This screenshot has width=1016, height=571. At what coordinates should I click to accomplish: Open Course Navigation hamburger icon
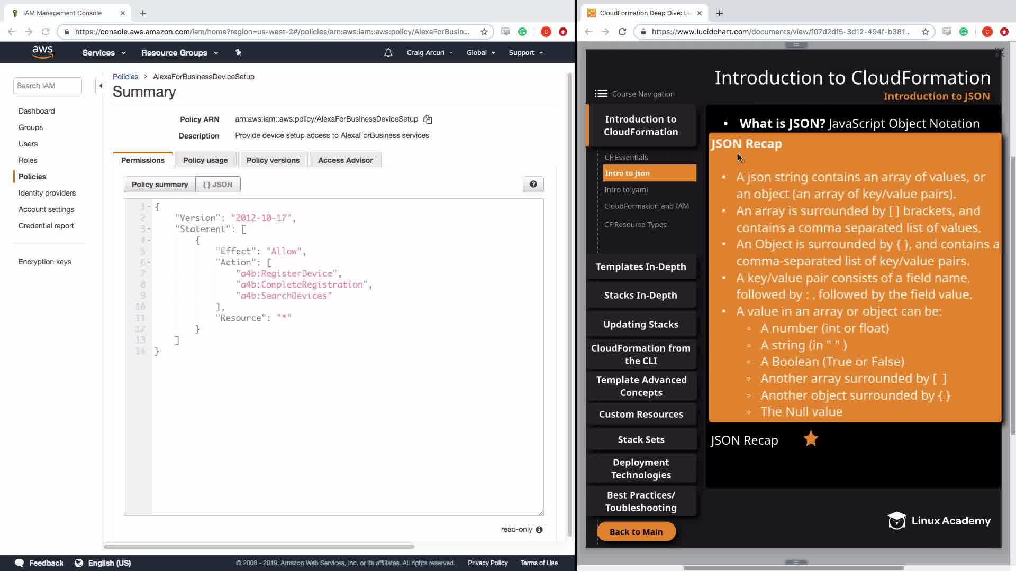pyautogui.click(x=601, y=94)
